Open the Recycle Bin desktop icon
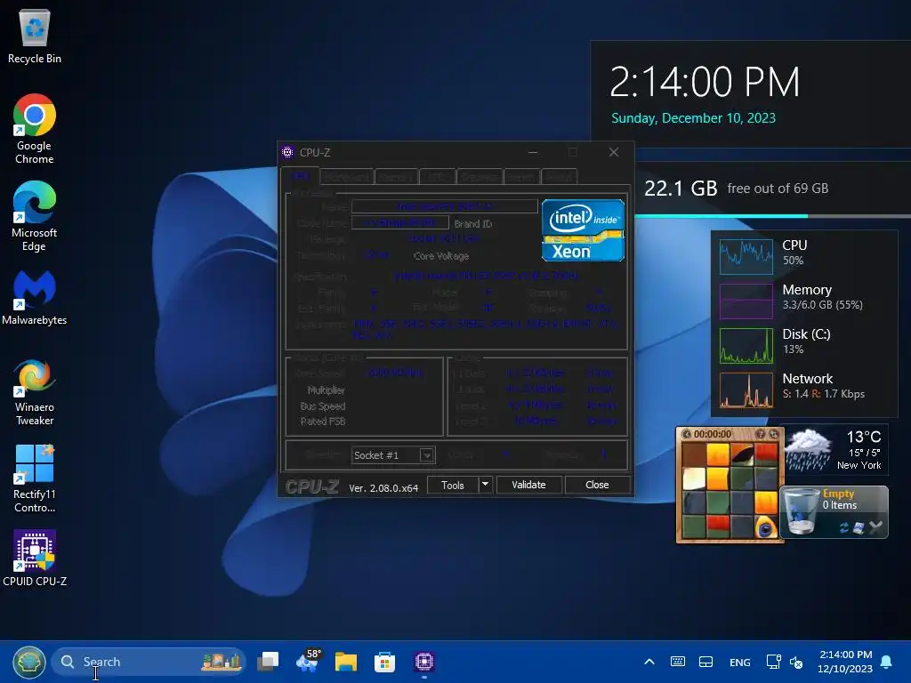 [x=35, y=36]
